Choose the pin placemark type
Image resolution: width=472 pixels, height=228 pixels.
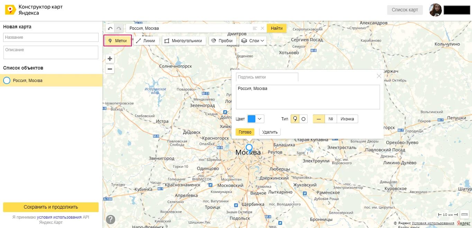(x=295, y=119)
